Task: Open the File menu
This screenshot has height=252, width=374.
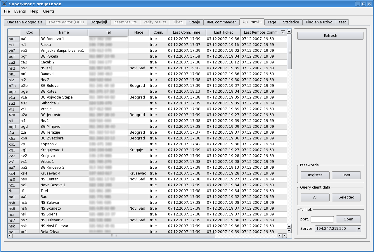Action: tap(7, 11)
